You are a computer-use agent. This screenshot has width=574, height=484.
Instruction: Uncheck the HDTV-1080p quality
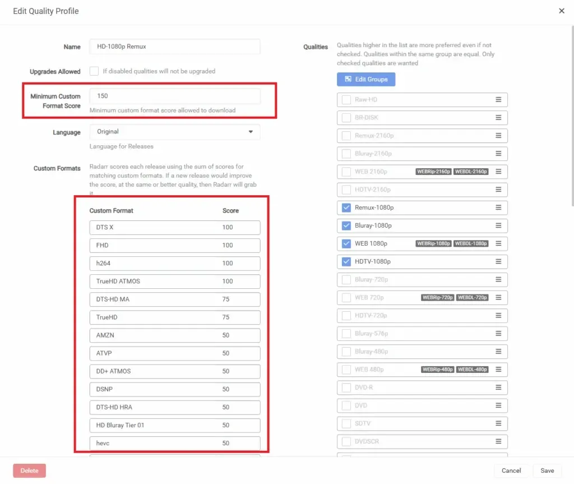[346, 261]
